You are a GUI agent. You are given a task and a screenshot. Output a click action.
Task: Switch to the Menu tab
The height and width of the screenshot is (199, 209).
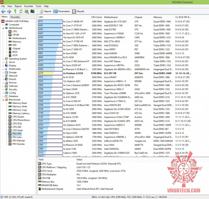[4, 17]
